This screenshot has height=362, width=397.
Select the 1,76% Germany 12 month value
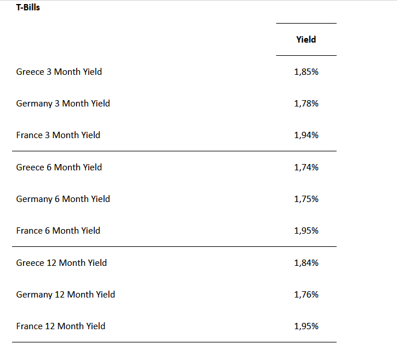tap(306, 295)
